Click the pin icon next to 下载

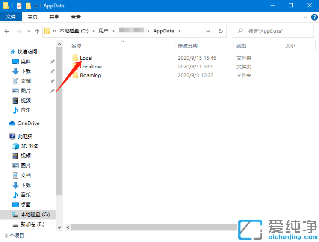(53, 71)
